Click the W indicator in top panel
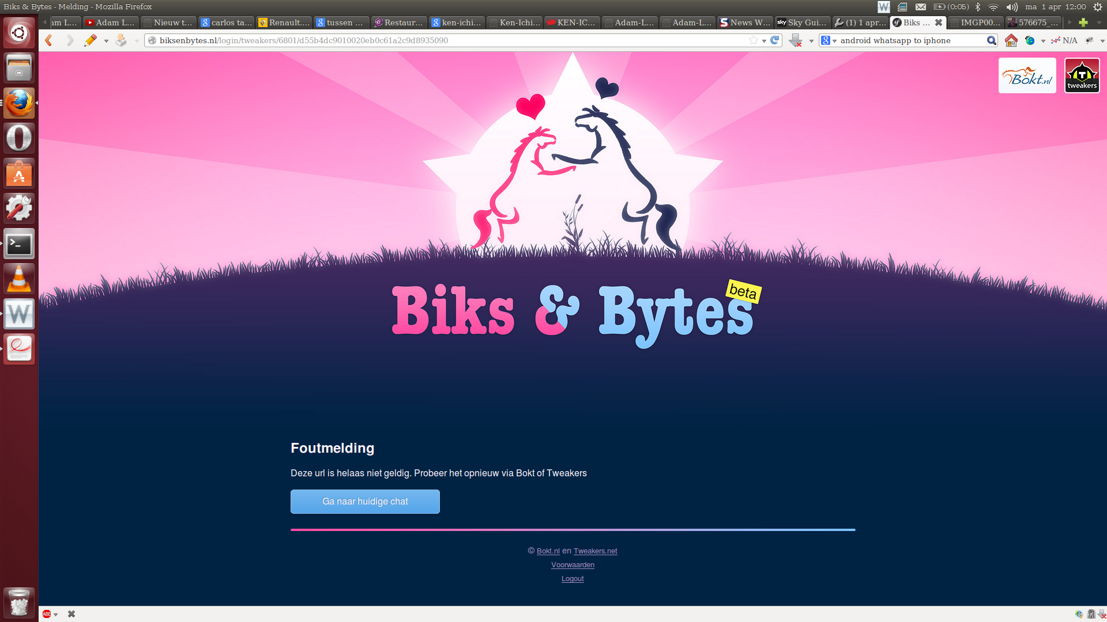 883,7
